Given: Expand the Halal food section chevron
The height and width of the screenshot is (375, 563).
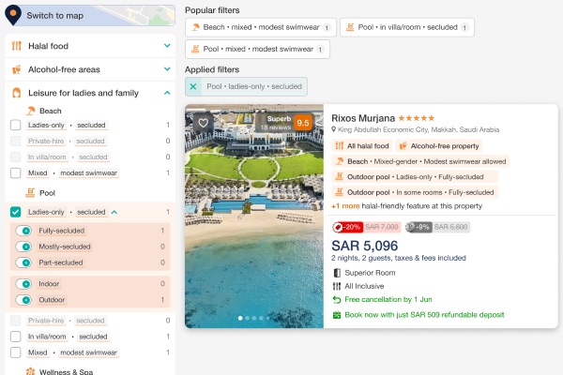Looking at the screenshot, I should point(167,46).
